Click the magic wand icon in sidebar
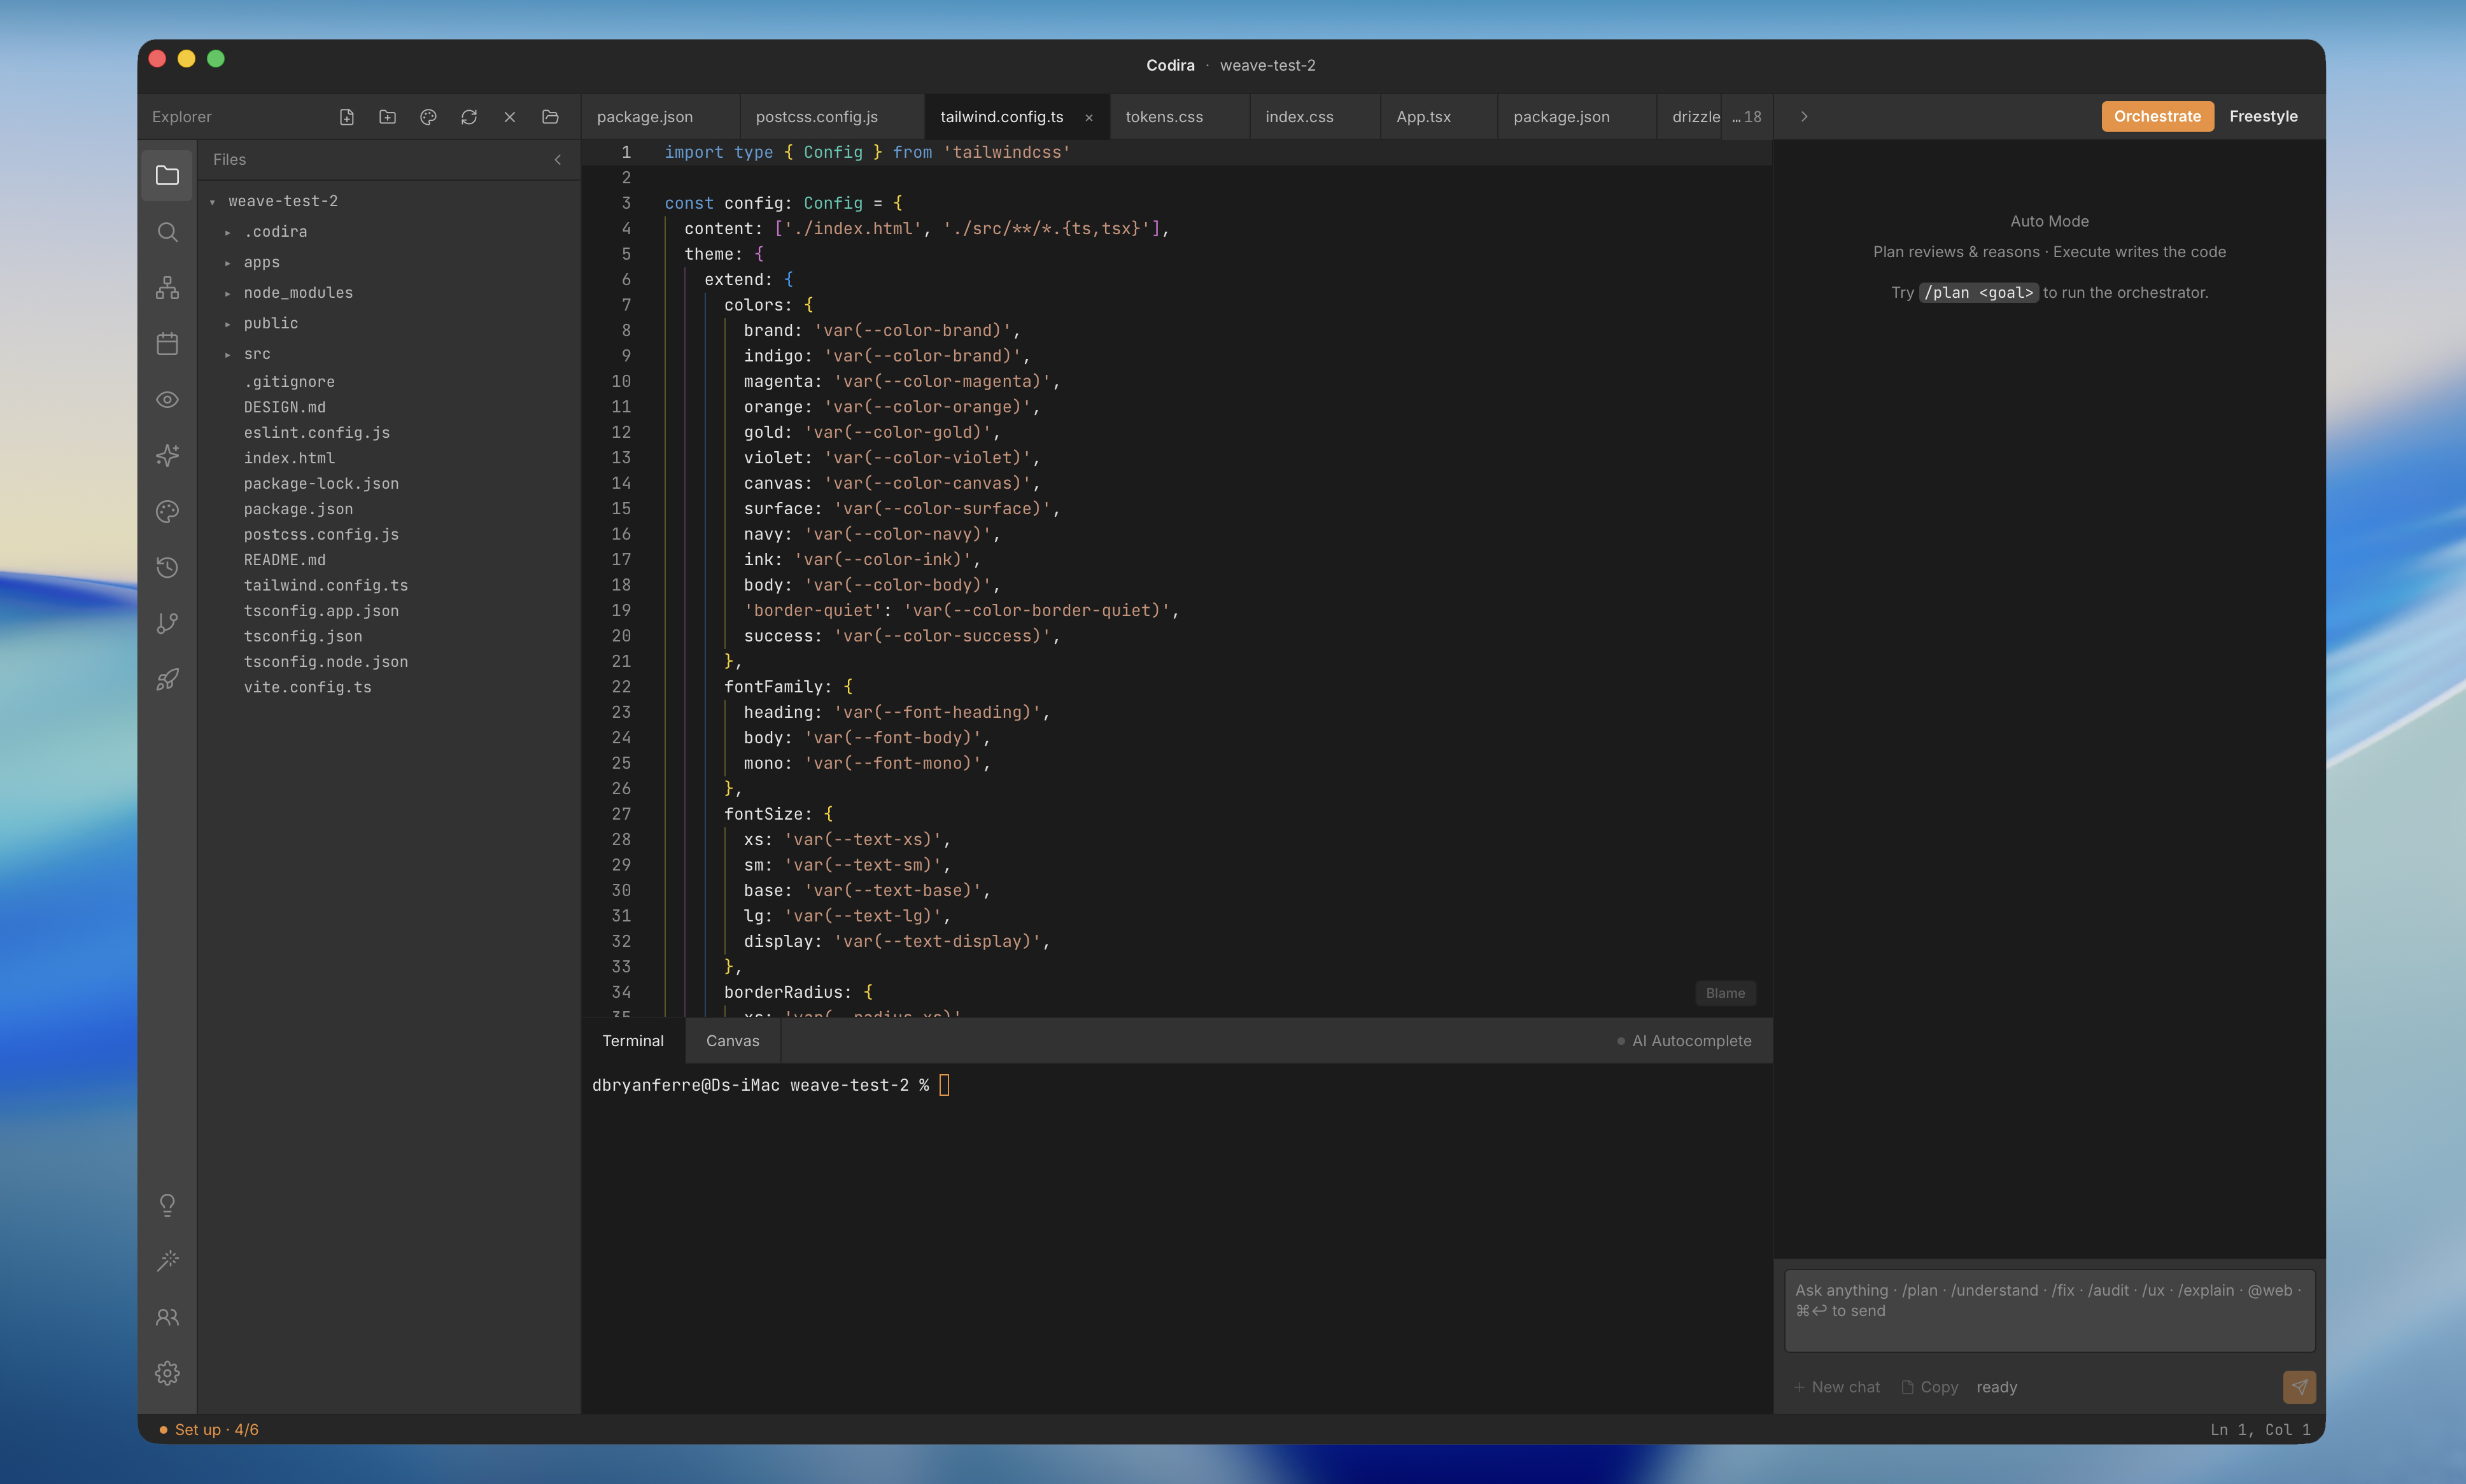This screenshot has width=2466, height=1484. point(167,1261)
